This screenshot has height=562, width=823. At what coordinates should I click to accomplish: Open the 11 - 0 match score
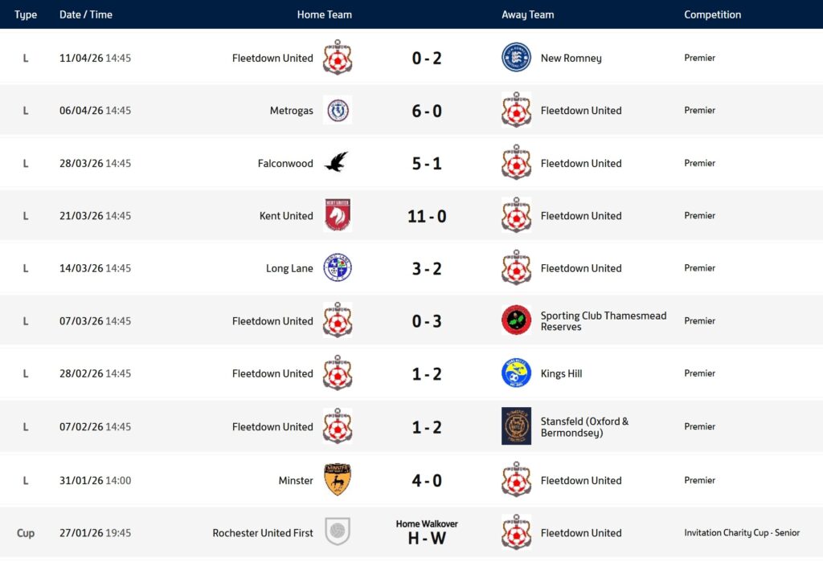coord(427,216)
